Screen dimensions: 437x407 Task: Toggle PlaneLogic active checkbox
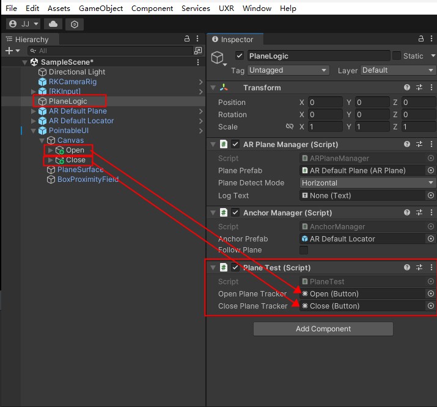[240, 56]
